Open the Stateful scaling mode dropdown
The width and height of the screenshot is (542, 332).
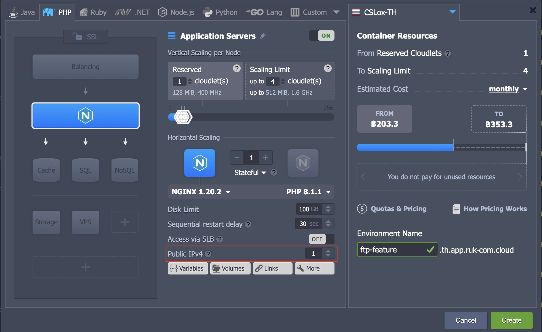(250, 173)
